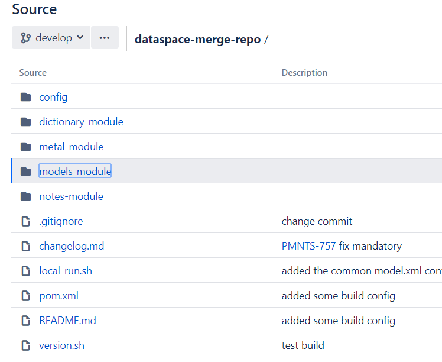
Task: Click the folder icon beside config
Action: tap(25, 97)
